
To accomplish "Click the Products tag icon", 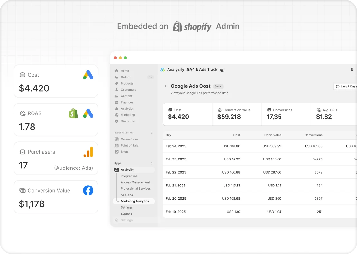I will (x=116, y=83).
